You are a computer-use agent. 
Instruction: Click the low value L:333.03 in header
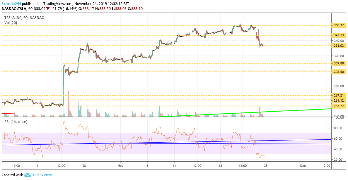pos(120,9)
